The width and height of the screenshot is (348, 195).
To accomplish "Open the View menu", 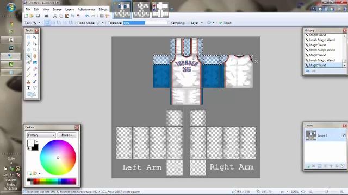I will coord(46,10).
